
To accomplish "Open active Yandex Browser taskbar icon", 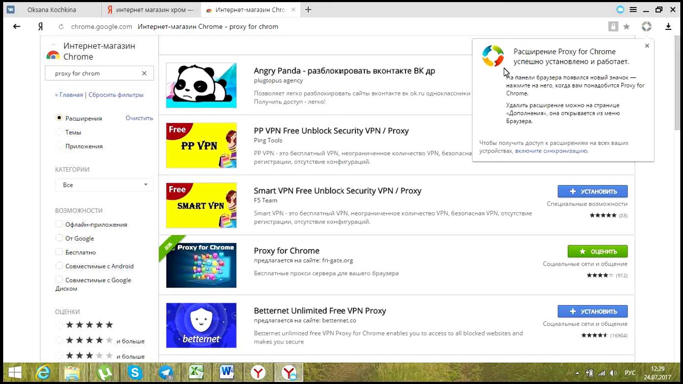I will coord(289,372).
